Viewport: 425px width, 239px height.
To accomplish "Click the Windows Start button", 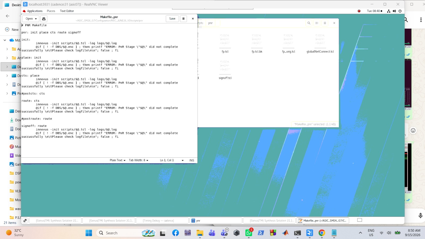I will [89, 233].
